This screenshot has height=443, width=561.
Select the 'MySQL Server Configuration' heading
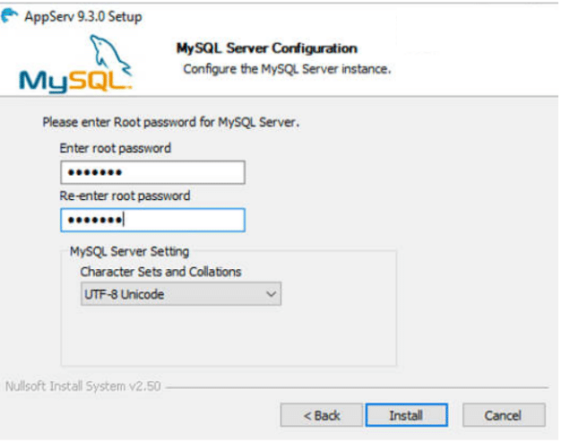[x=266, y=48]
